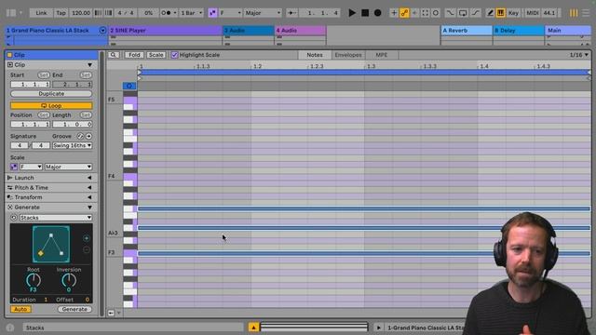This screenshot has height=335, width=596.
Task: Click the triangular chord shape pad
Action: (51, 244)
